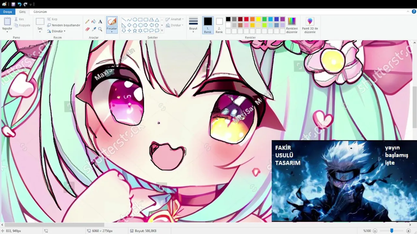Image resolution: width=417 pixels, height=234 pixels.
Task: Open the Boyut size dropdown
Action: 194,25
